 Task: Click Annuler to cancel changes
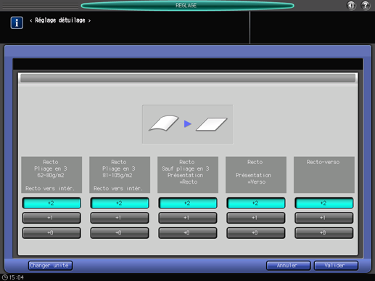(x=288, y=266)
